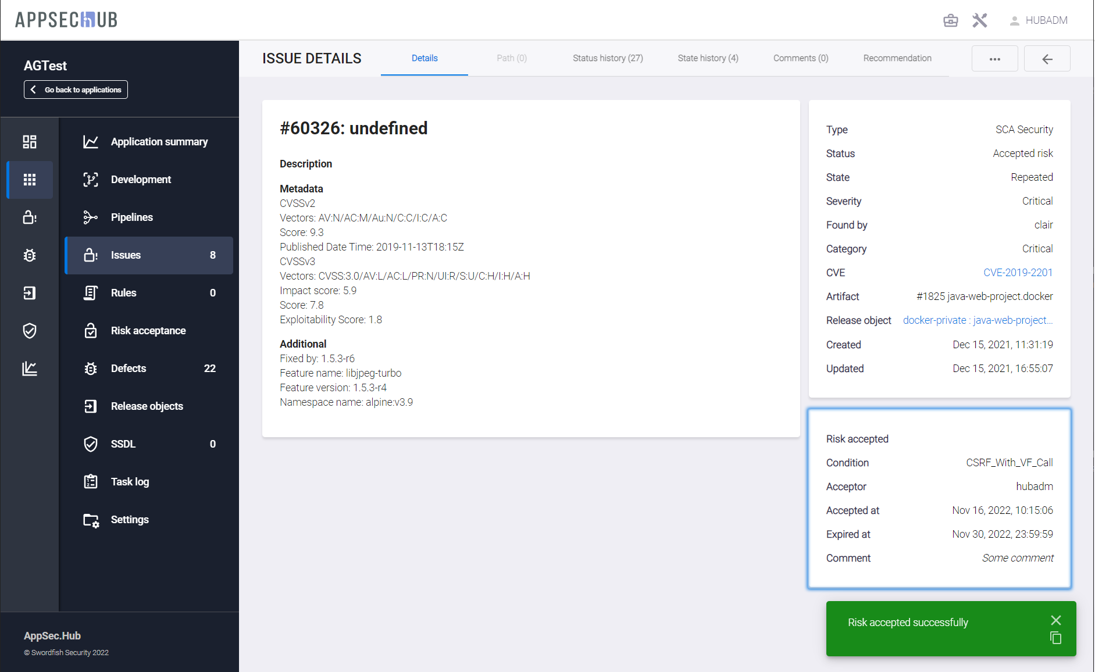Click the shield icon in left rail
The image size is (1095, 672).
pyautogui.click(x=30, y=331)
